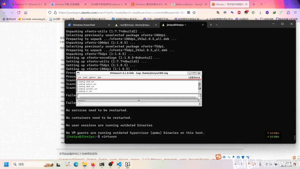This screenshot has height=169, width=300.
Task: Click the taskbar search box
Action: click(x=33, y=164)
